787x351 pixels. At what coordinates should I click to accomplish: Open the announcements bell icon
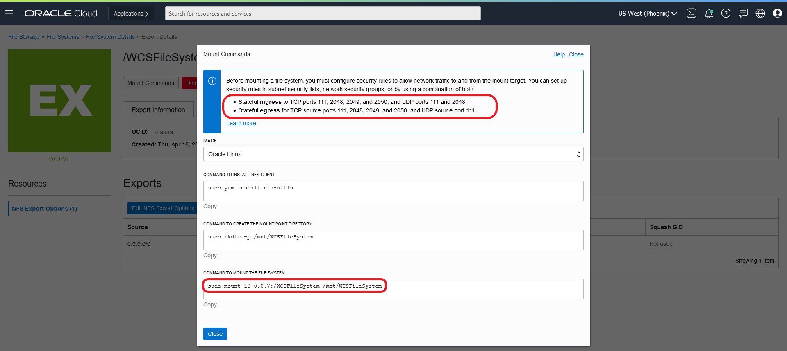point(709,13)
